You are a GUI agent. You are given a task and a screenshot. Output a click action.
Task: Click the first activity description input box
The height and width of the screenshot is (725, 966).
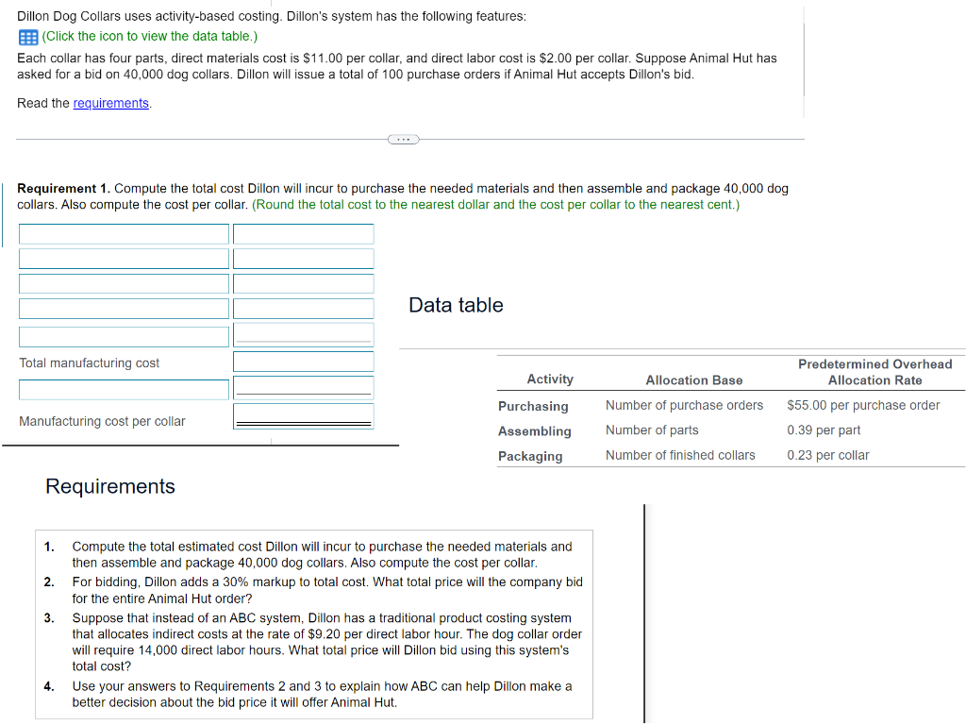click(x=124, y=233)
